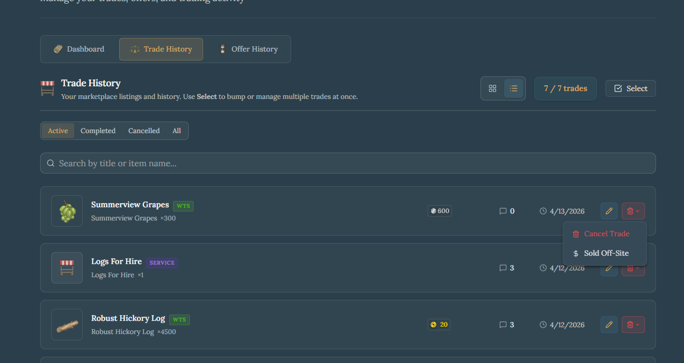This screenshot has height=363, width=684.
Task: Show All trades filter
Action: pos(177,131)
